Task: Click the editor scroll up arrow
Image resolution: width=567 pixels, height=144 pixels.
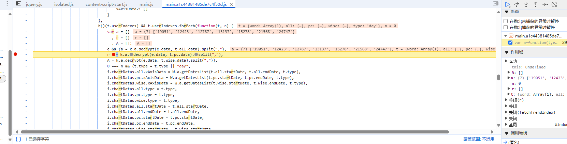Action: 498,12
